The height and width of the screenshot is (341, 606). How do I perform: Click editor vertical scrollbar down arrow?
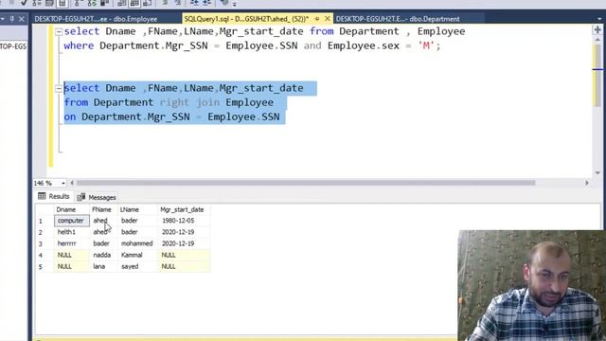click(x=597, y=172)
